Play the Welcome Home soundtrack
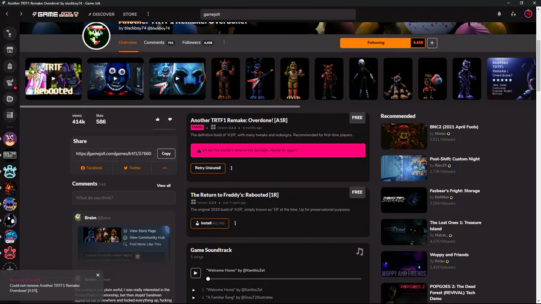Viewport: 541px width, 304px height. point(195,273)
